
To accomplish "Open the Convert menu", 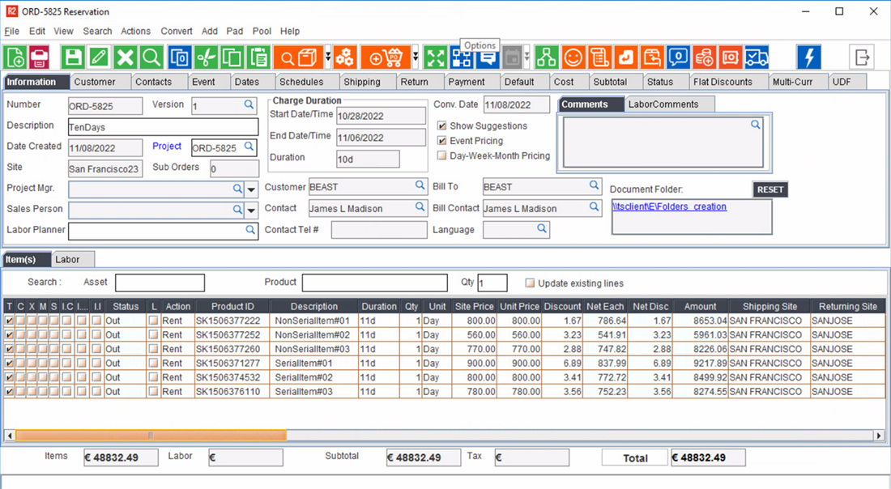I will coord(177,32).
